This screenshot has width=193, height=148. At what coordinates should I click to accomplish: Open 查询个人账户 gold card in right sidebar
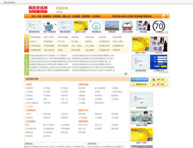(140, 44)
